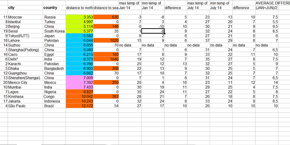Image resolution: width=290 pixels, height=145 pixels.
Task: Select Mexico City's 14 average difference cell
Action: 267,82
